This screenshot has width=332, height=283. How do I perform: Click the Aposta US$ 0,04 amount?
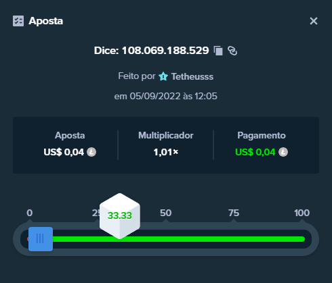pos(64,152)
